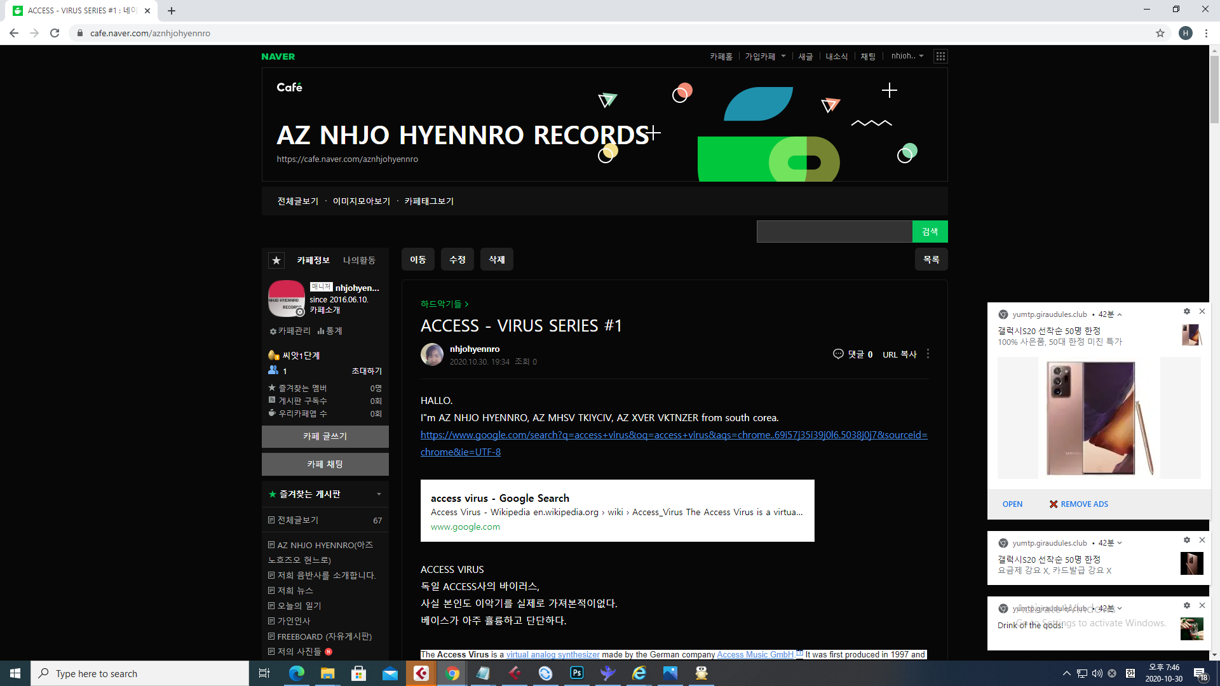Expand third notification chevron
This screenshot has height=686, width=1220.
(x=1120, y=609)
